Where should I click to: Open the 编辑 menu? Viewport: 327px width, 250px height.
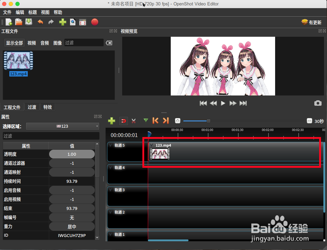(x=20, y=12)
